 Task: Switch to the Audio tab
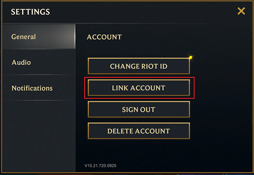click(x=21, y=63)
